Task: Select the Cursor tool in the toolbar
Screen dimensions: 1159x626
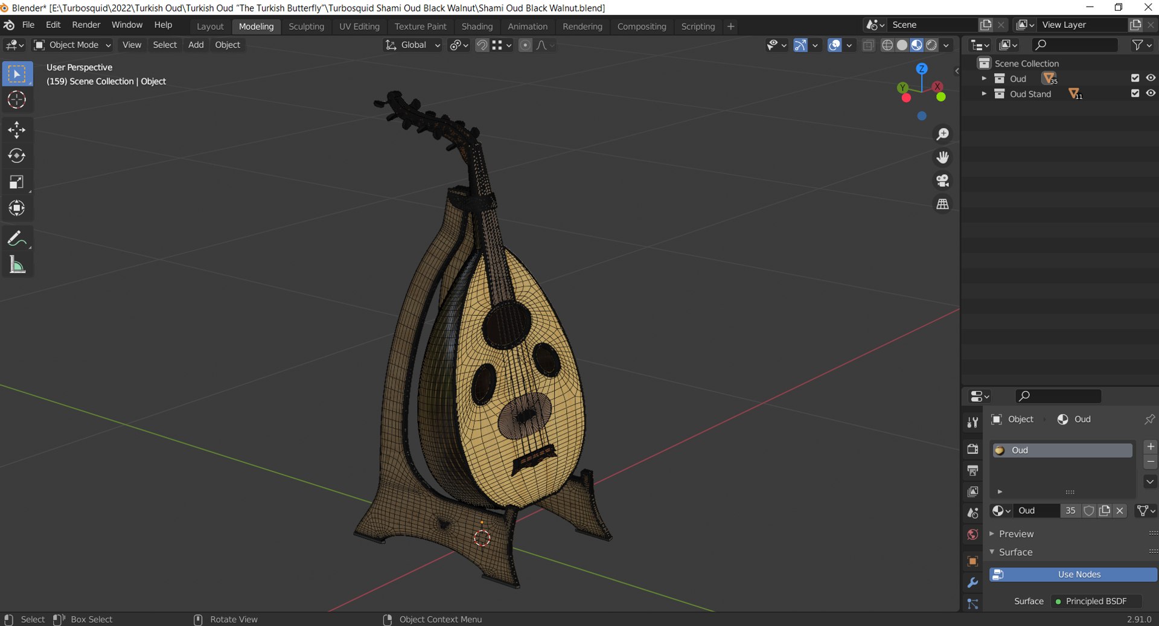Action: (x=17, y=100)
